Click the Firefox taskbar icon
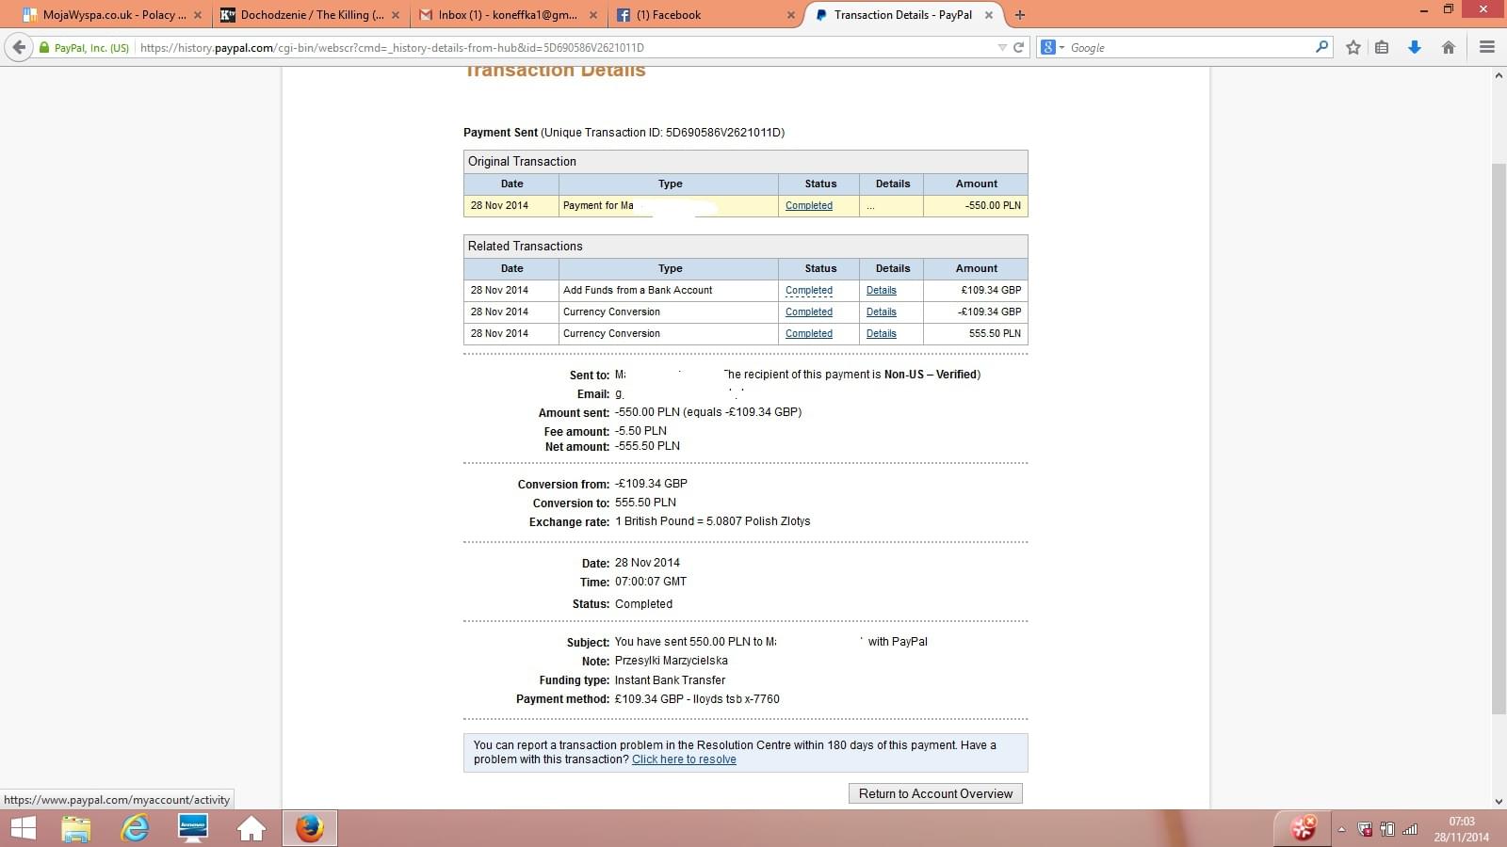This screenshot has width=1507, height=847. point(310,828)
